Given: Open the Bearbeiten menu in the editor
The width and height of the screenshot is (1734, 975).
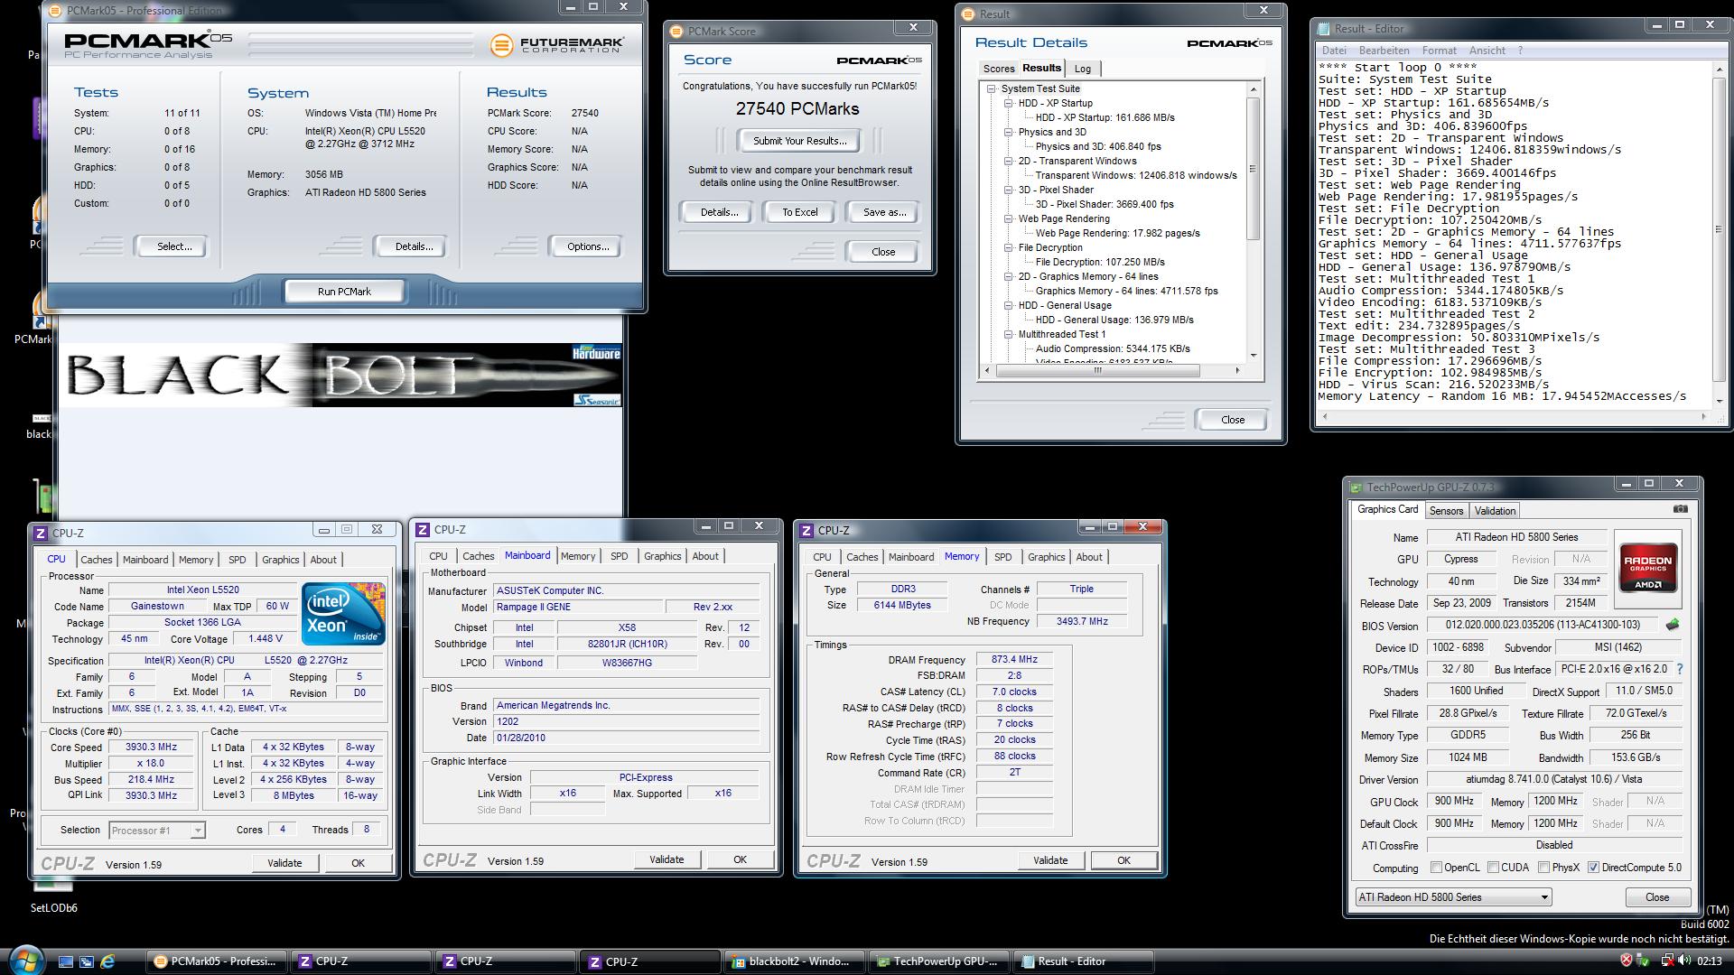Looking at the screenshot, I should coord(1384,51).
